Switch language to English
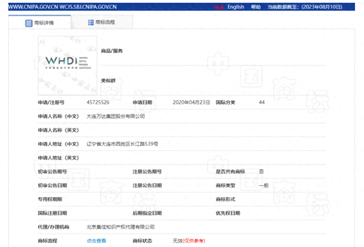This screenshot has width=364, height=247. (235, 6)
